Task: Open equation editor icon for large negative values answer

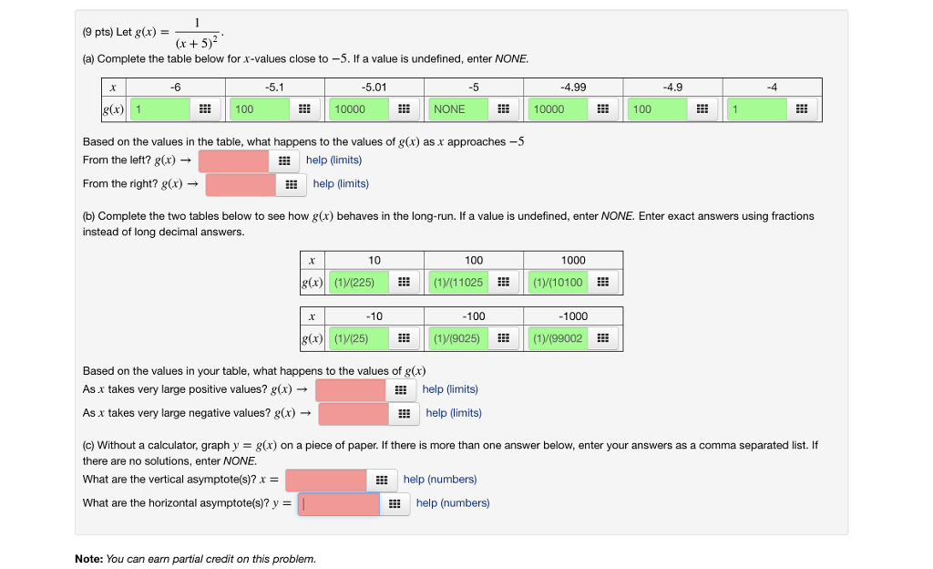Action: pyautogui.click(x=404, y=414)
